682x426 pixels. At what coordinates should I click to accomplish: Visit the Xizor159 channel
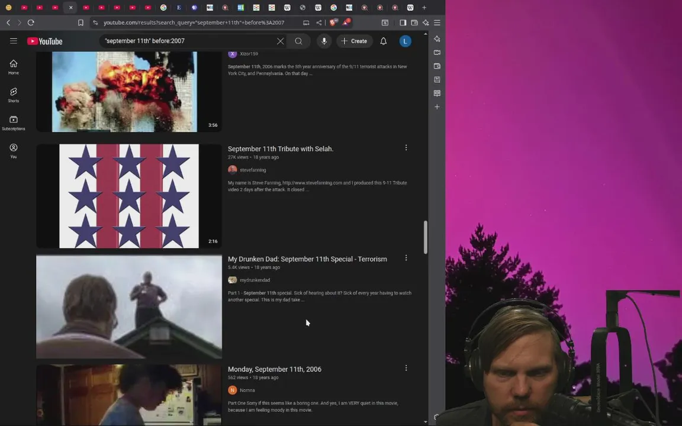(249, 54)
